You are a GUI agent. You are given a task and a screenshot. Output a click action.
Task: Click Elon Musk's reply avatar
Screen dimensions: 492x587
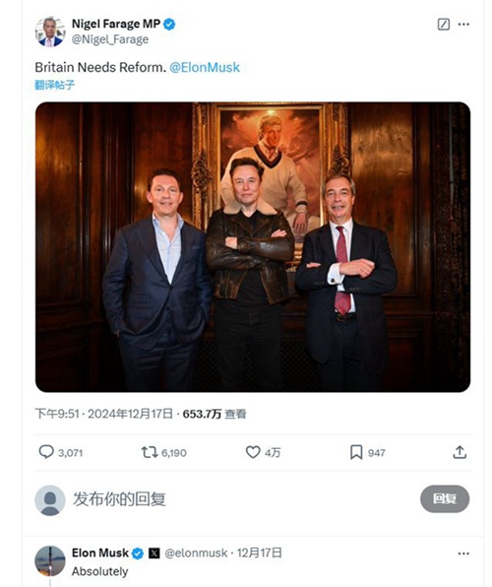pyautogui.click(x=50, y=560)
